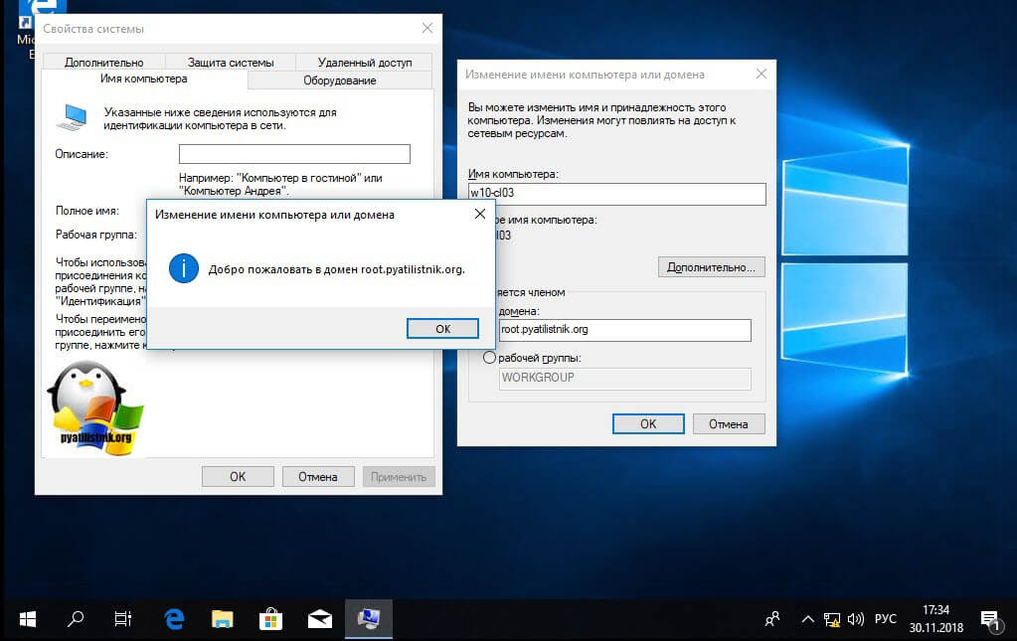Click the 'Описание' text field
1017x641 pixels.
[294, 154]
